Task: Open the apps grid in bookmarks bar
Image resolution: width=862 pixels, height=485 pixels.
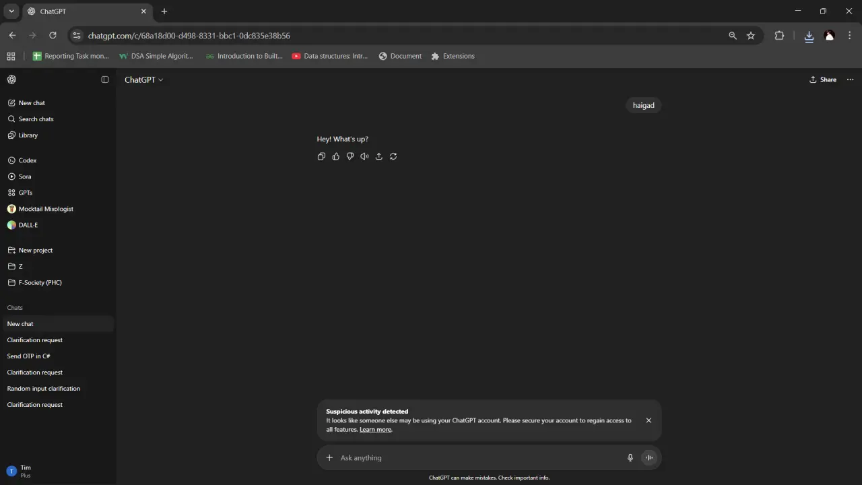Action: [11, 57]
